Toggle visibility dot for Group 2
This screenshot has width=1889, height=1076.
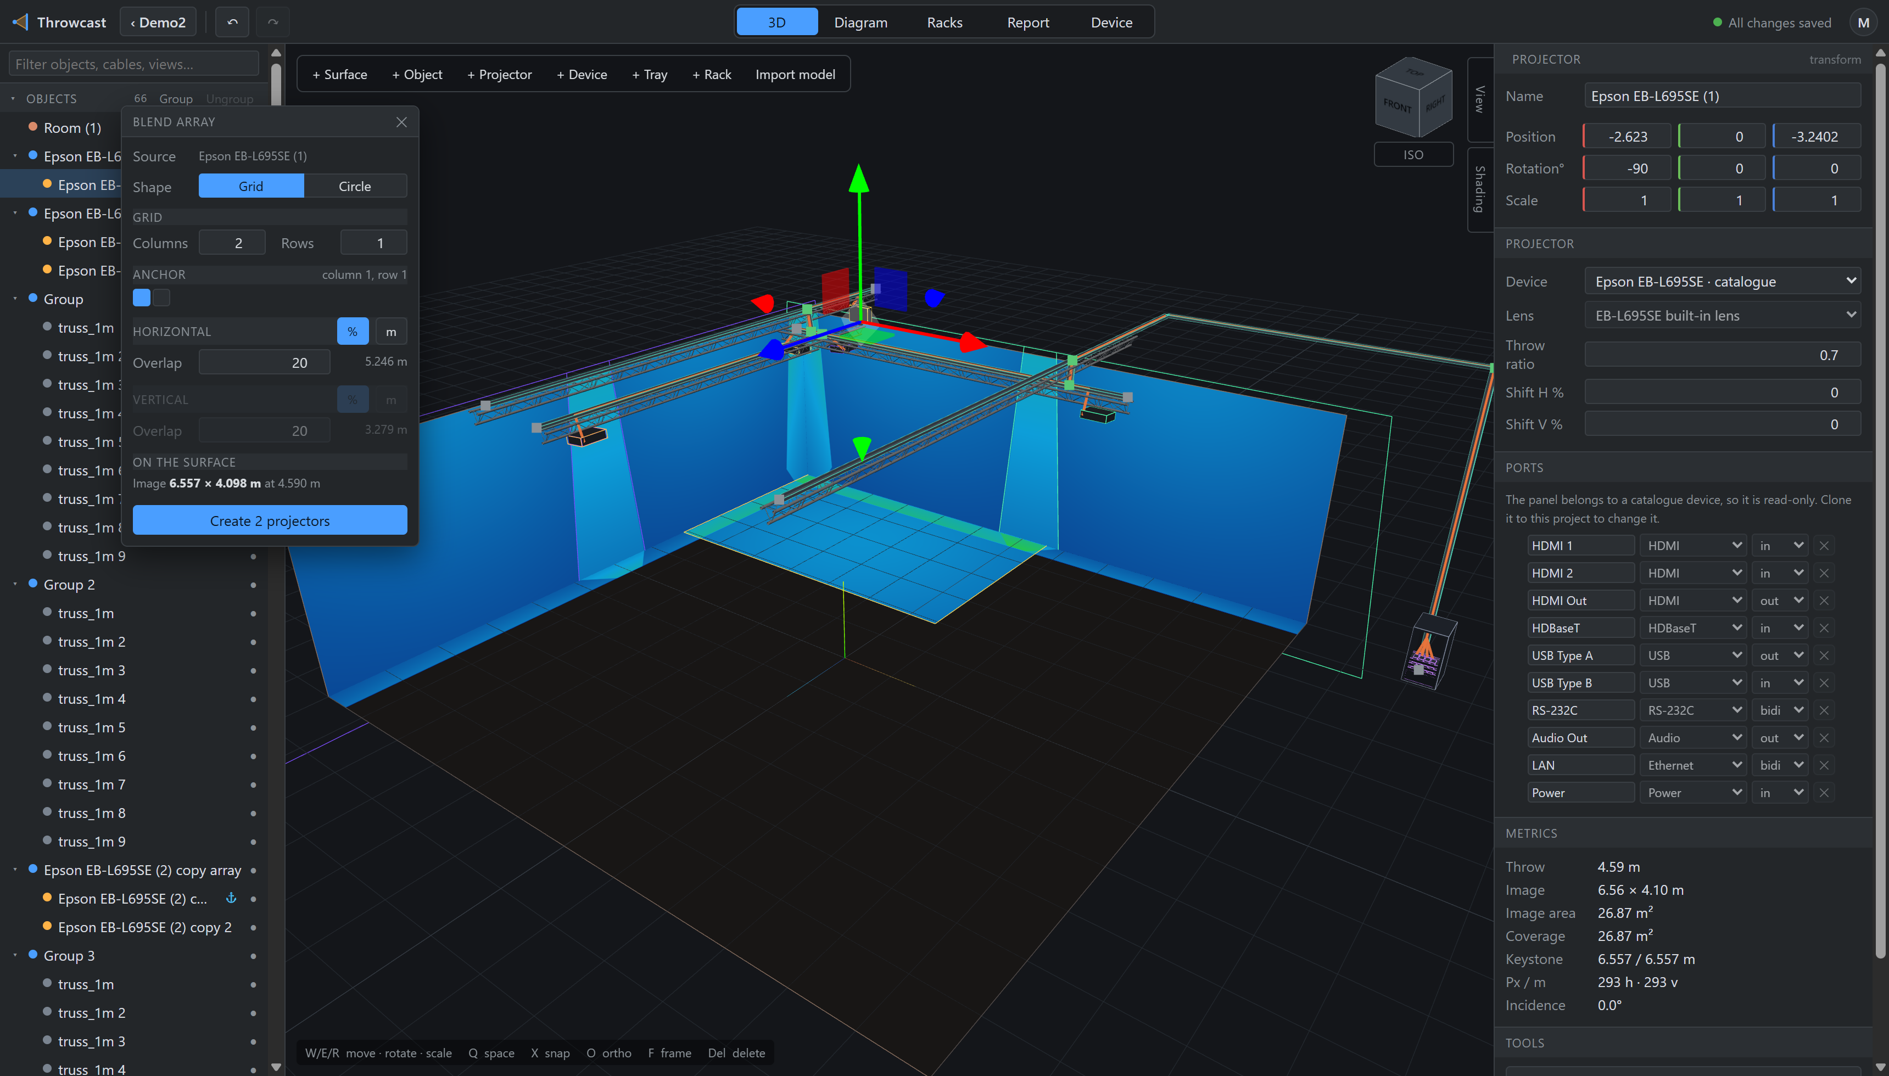pos(253,585)
